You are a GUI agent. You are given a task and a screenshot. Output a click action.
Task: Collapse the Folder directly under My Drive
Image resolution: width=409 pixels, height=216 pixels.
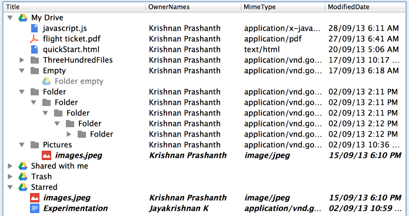(x=22, y=92)
